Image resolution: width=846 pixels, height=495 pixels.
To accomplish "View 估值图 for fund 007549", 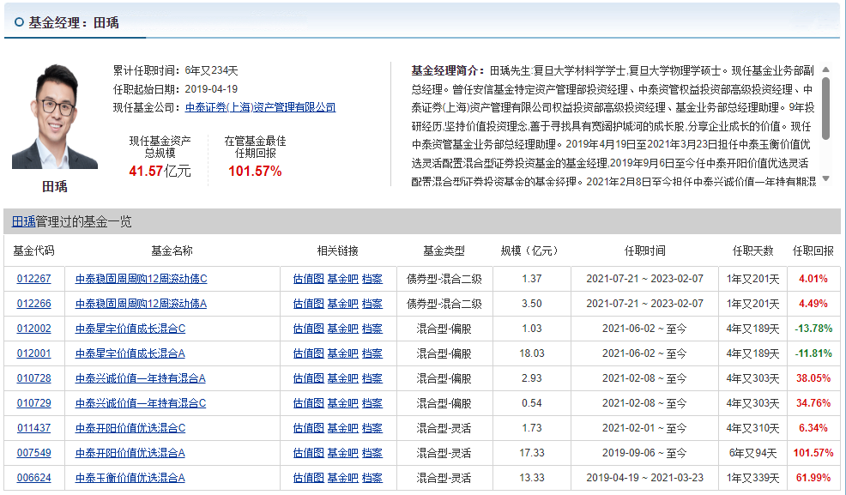I will point(309,452).
